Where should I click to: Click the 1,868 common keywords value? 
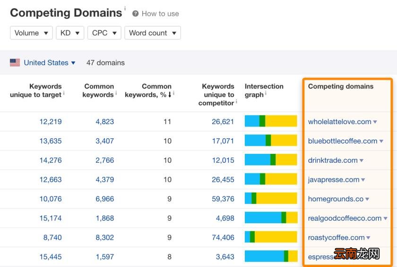point(104,218)
